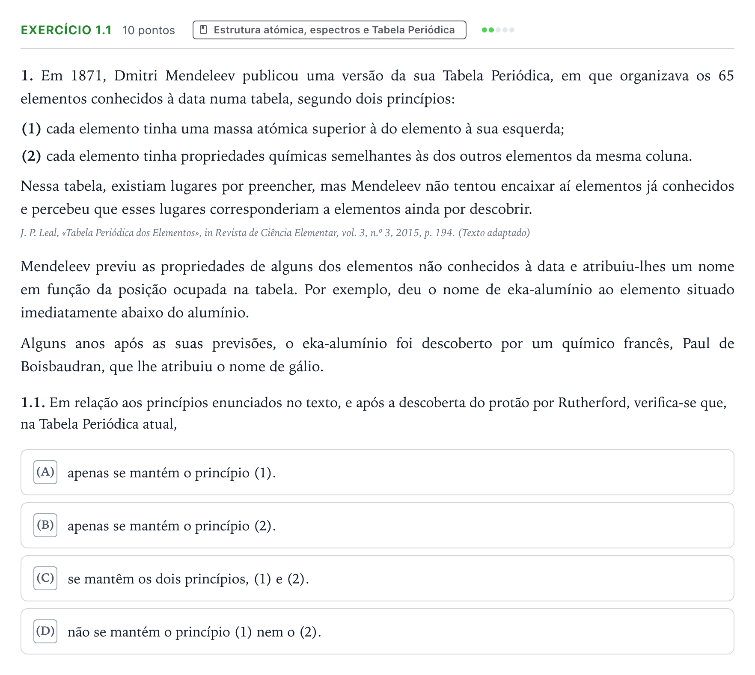
Task: Click the paragraph starting 'Mendeleev previu'
Action: [377, 290]
